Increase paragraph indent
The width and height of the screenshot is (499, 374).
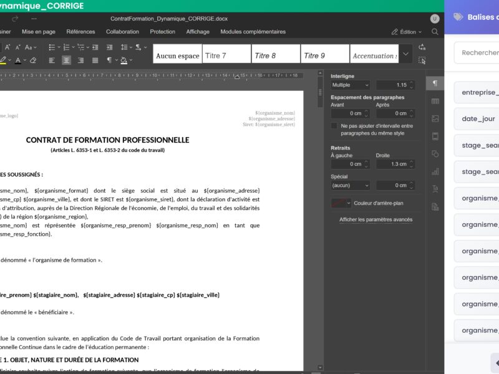pos(109,47)
